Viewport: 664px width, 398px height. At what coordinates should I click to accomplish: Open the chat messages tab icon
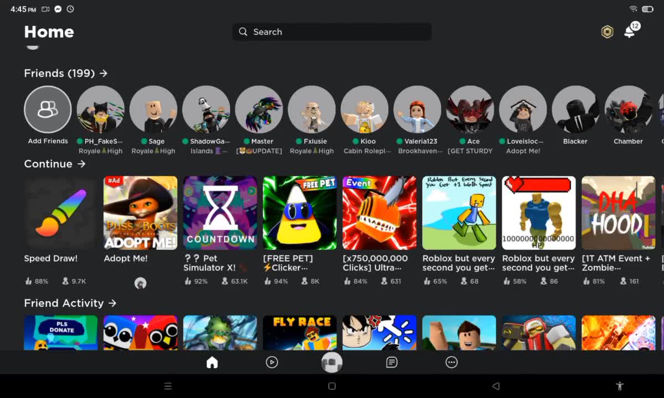coord(392,363)
